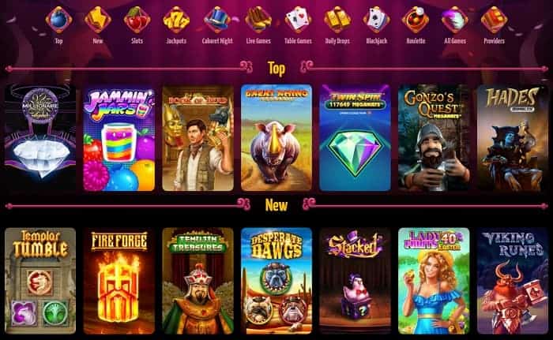The width and height of the screenshot is (553, 340).
Task: Go to the Daily Drops category
Action: 337,24
